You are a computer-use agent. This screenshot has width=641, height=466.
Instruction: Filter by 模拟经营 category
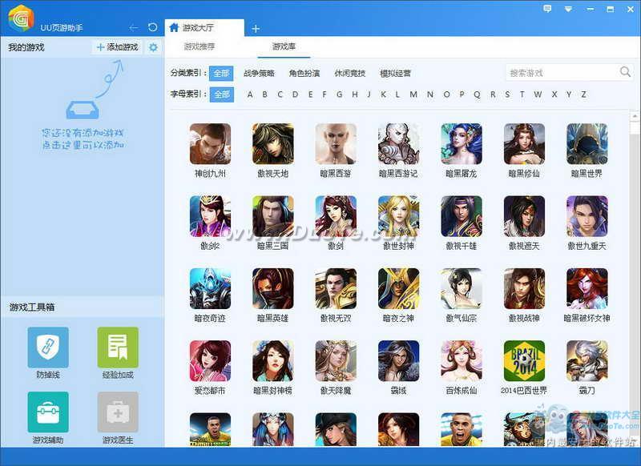pos(395,73)
